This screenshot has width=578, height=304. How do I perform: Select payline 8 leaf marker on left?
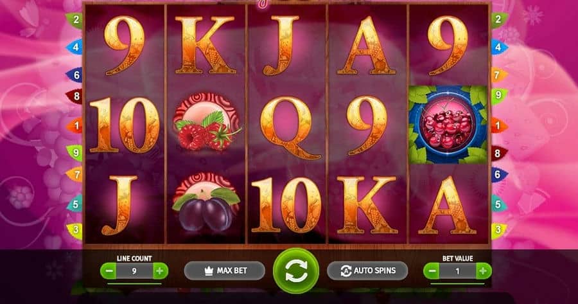(74, 96)
